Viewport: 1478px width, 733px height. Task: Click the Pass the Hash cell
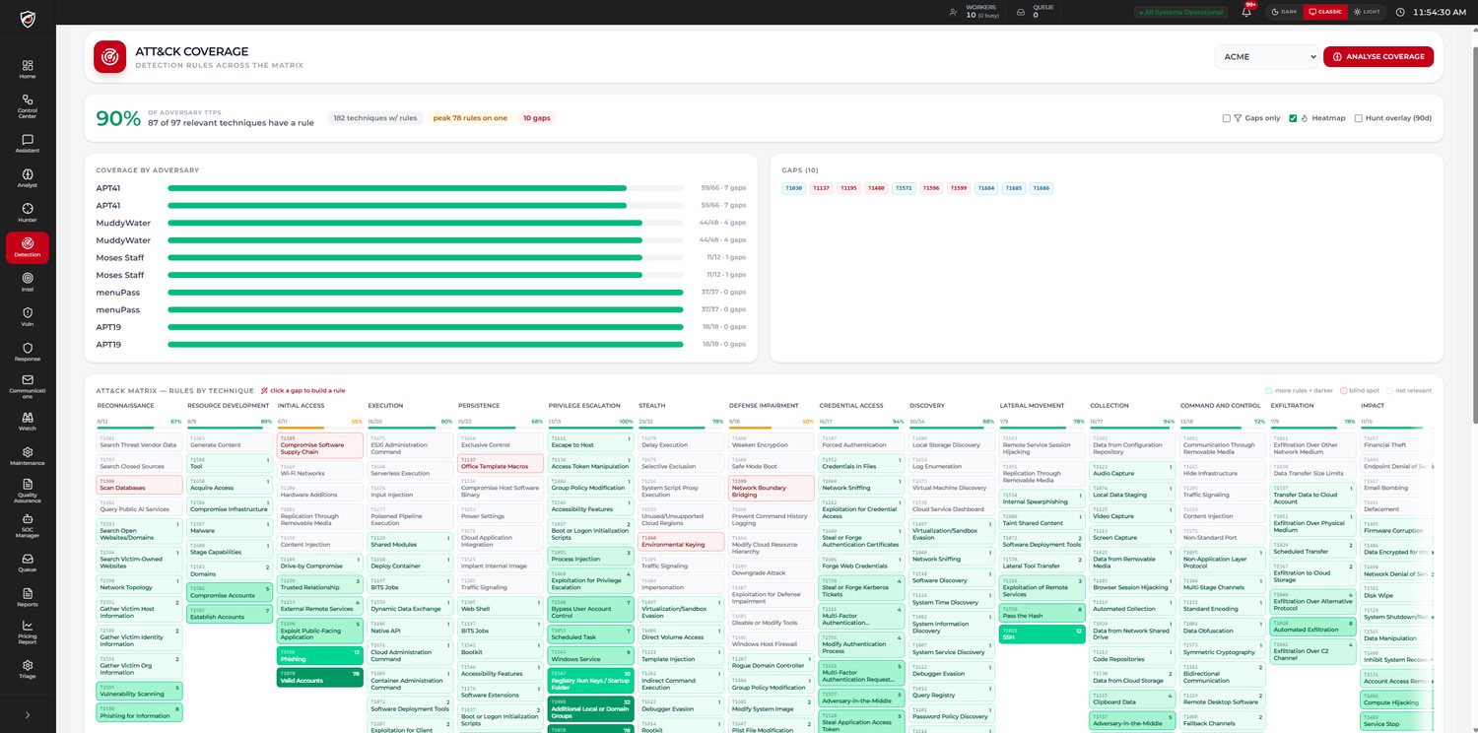tap(1042, 613)
